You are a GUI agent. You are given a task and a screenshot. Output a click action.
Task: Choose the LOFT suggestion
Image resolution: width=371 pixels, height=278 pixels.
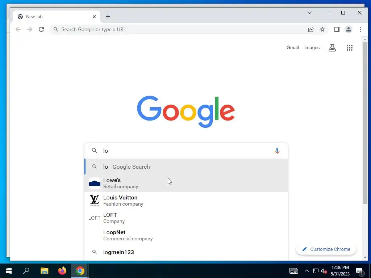click(186, 218)
